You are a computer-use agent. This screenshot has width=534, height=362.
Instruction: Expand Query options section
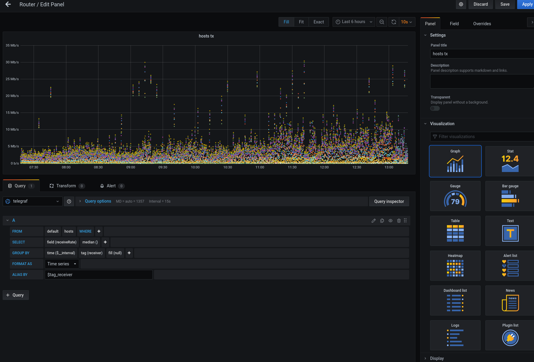coord(98,201)
